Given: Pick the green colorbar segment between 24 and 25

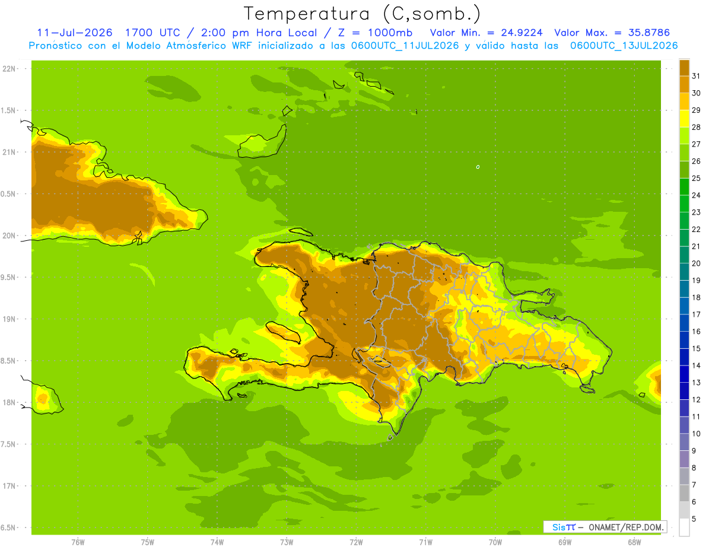Looking at the screenshot, I should pyautogui.click(x=684, y=187).
